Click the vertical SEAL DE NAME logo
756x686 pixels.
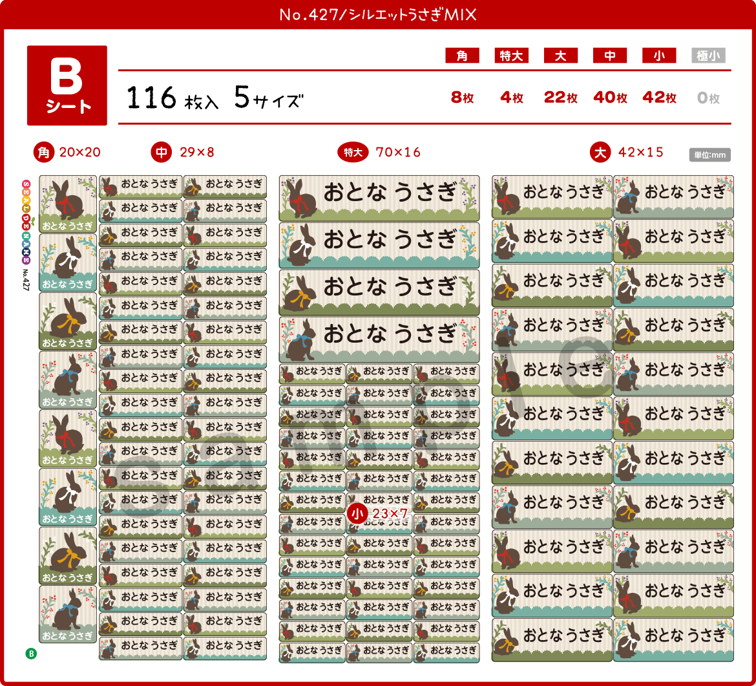click(26, 222)
